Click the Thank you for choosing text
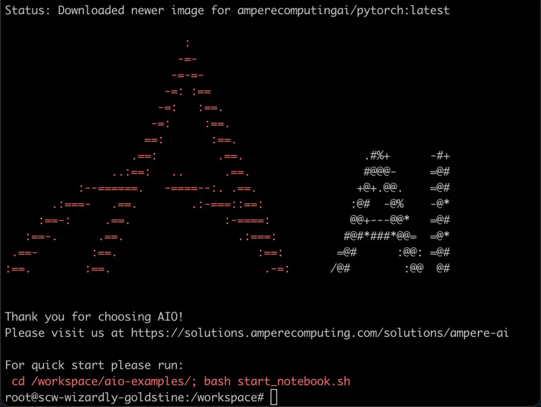This screenshot has width=541, height=407. coord(78,316)
